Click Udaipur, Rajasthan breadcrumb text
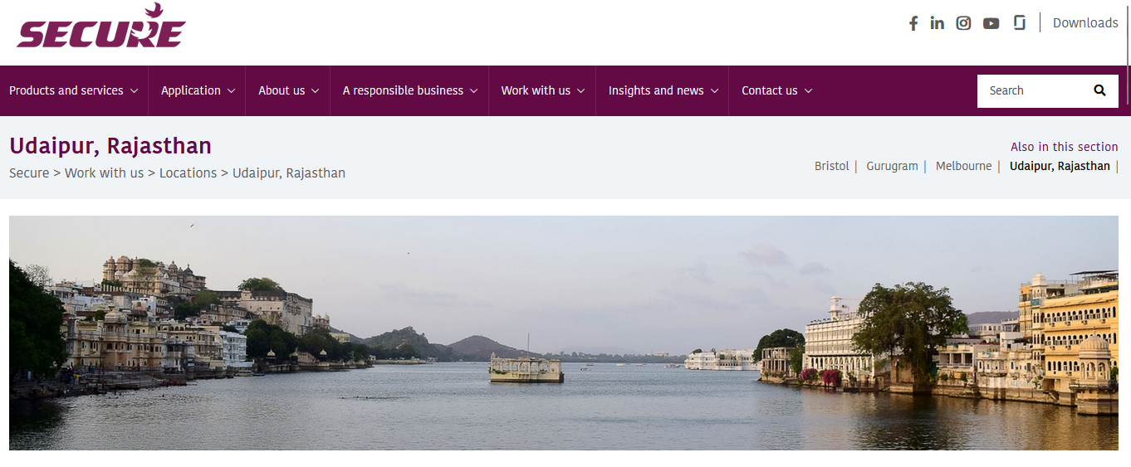This screenshot has width=1131, height=467. 289,173
